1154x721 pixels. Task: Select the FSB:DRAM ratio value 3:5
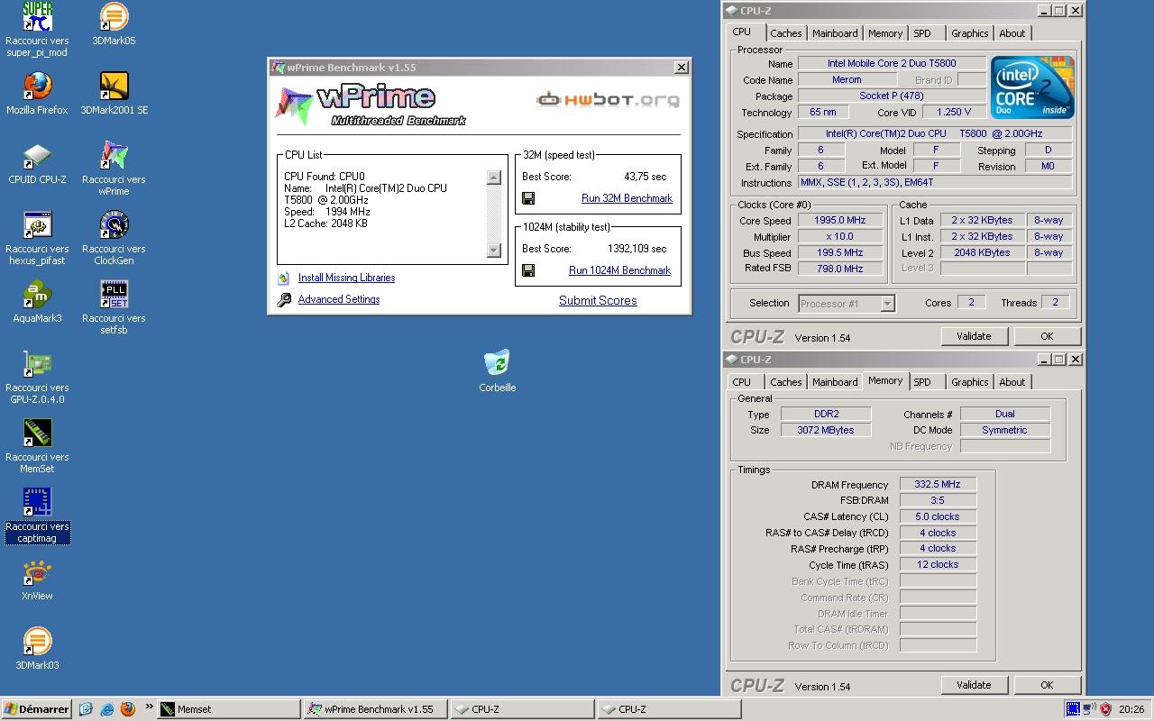938,501
